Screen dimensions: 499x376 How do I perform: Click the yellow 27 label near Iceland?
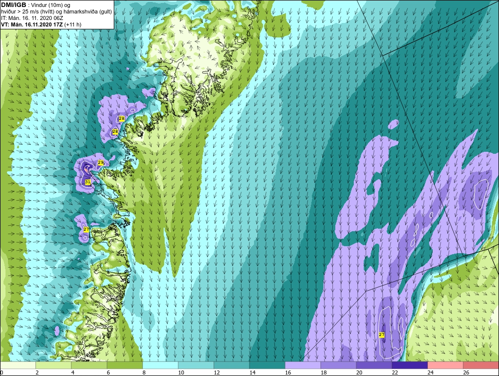(382, 335)
